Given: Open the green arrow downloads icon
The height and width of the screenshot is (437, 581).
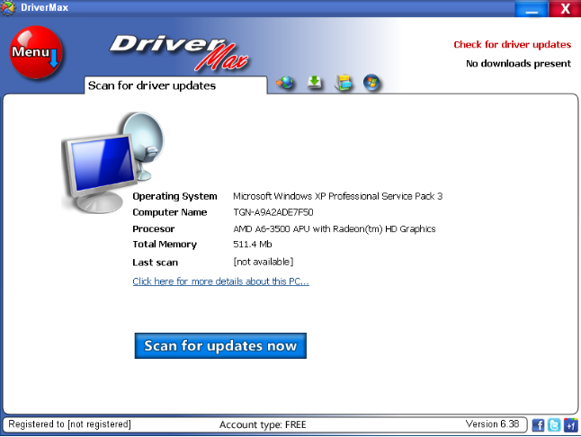Looking at the screenshot, I should [x=315, y=82].
